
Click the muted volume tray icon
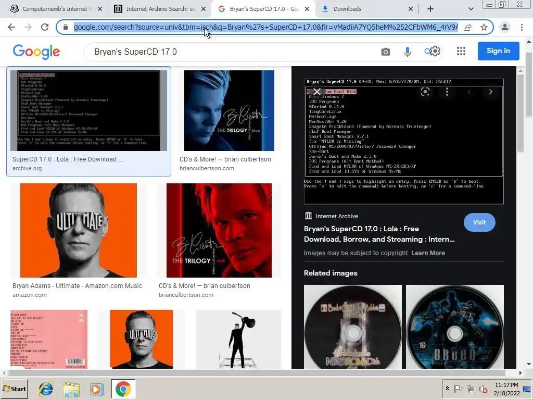coord(483,389)
